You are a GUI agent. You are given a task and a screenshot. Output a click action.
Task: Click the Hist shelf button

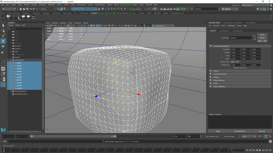click(8, 17)
